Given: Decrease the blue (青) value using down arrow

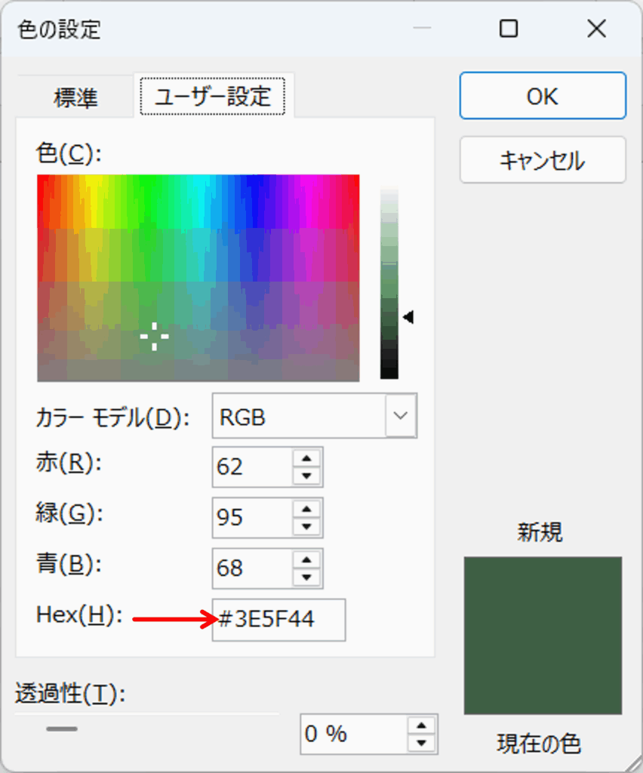Looking at the screenshot, I should pos(306,577).
